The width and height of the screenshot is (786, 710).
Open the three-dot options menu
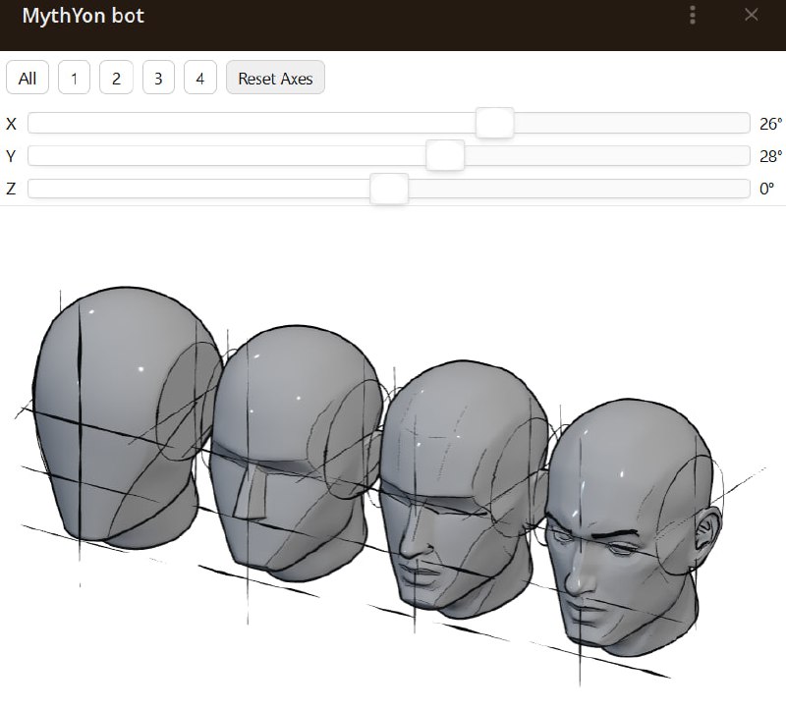(694, 15)
